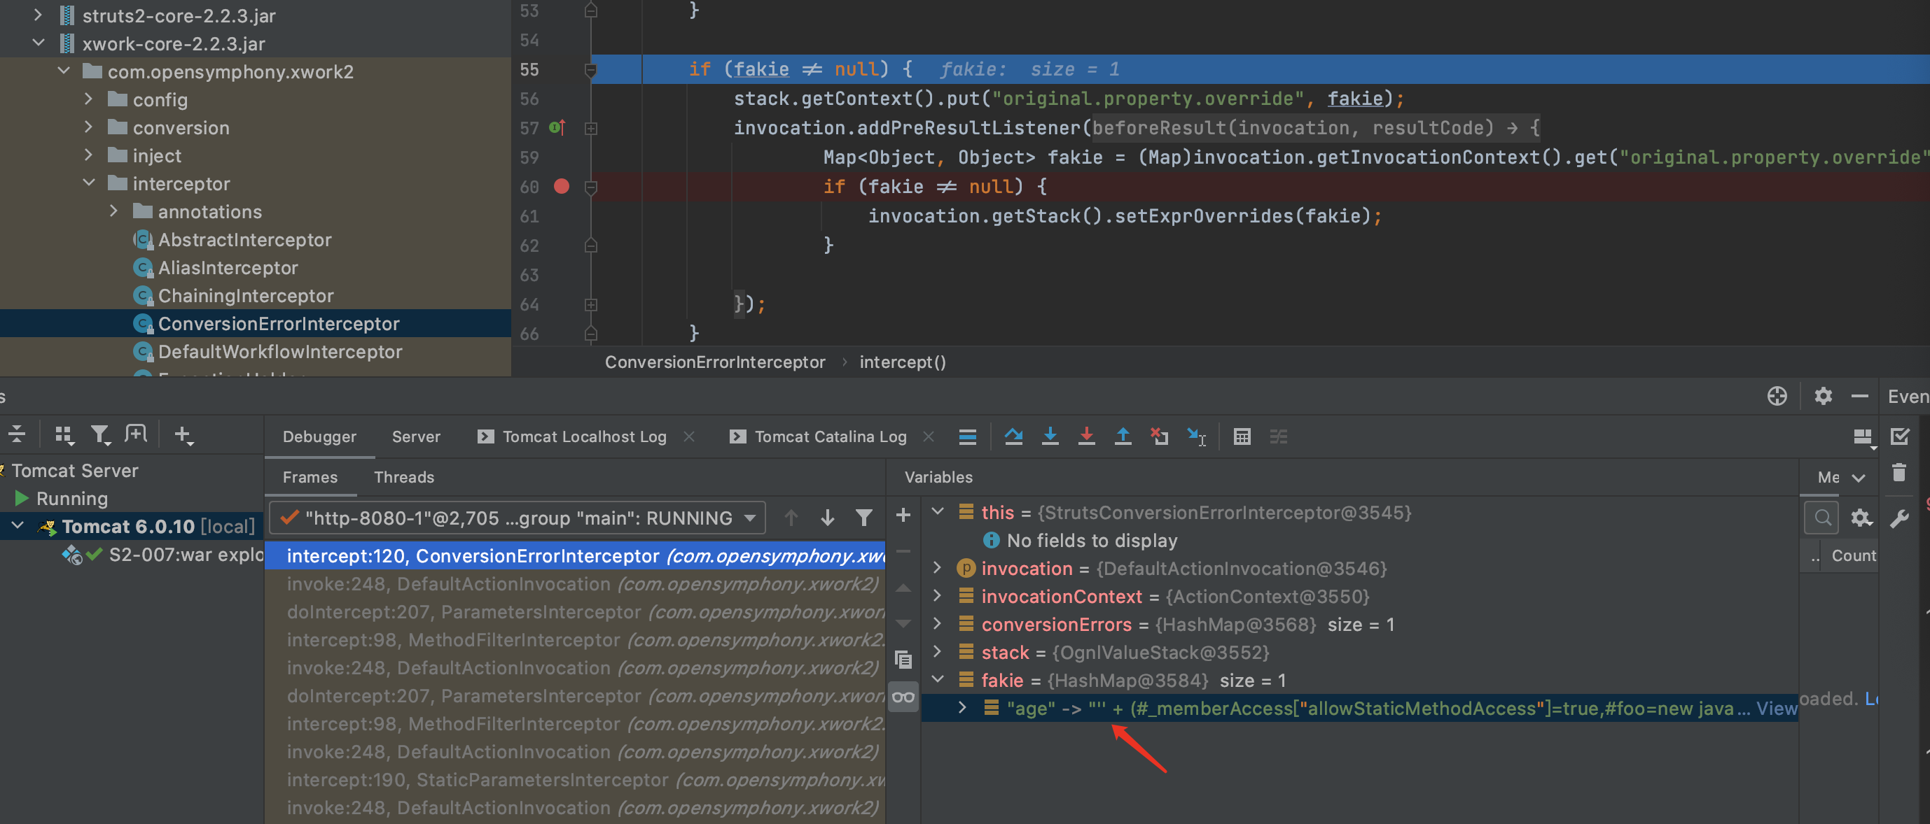Screen dimensions: 1930x824
Task: Expand the config package
Action: point(88,99)
